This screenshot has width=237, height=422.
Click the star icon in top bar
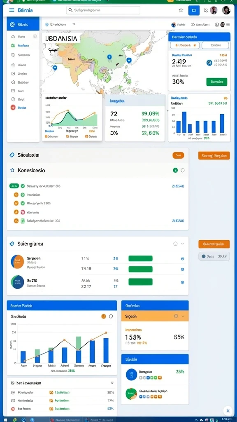pyautogui.click(x=181, y=10)
